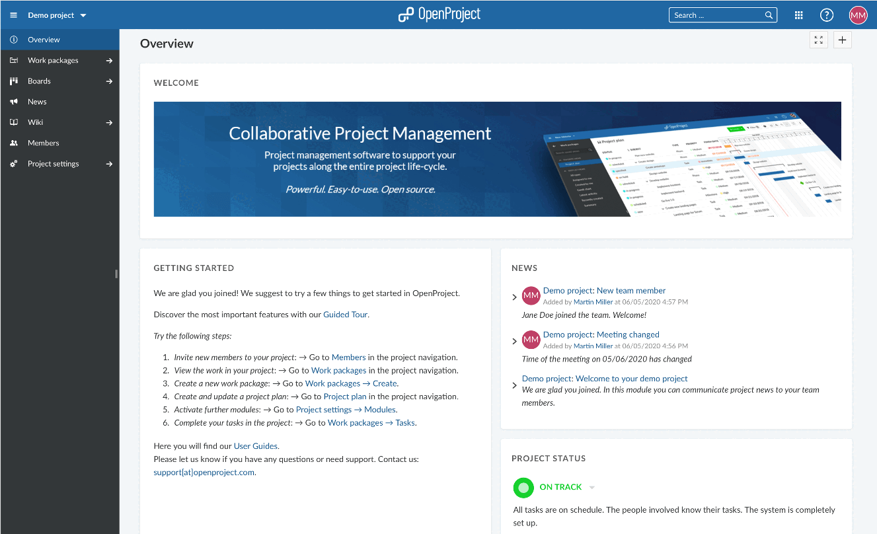Open the hamburger navigation menu

tap(13, 15)
